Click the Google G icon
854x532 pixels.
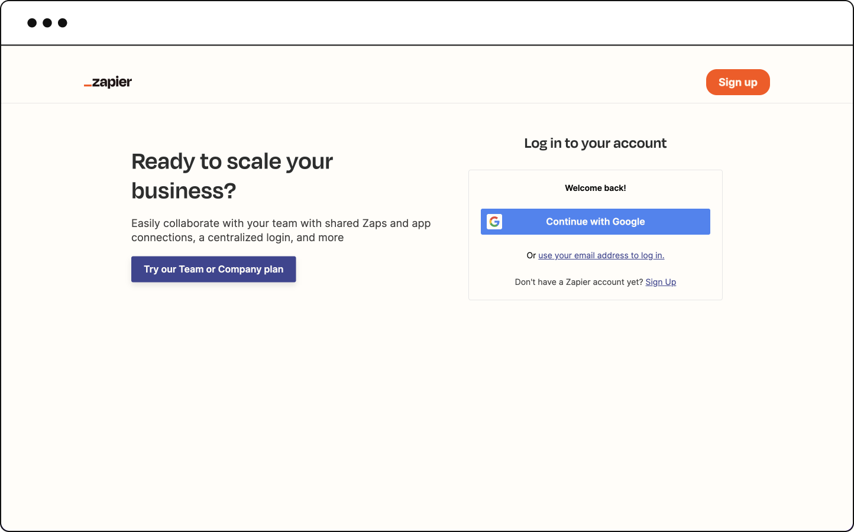(494, 222)
